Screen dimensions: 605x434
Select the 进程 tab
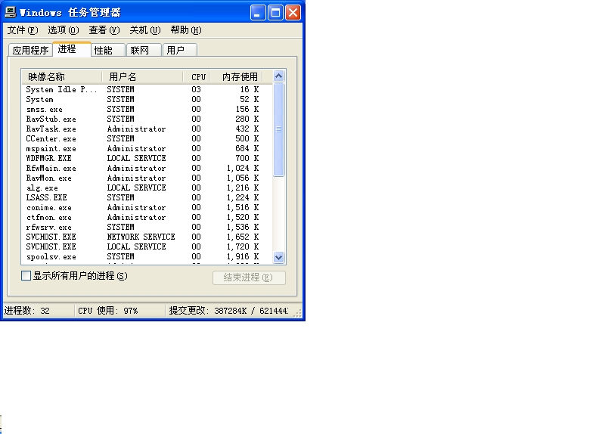coord(72,49)
